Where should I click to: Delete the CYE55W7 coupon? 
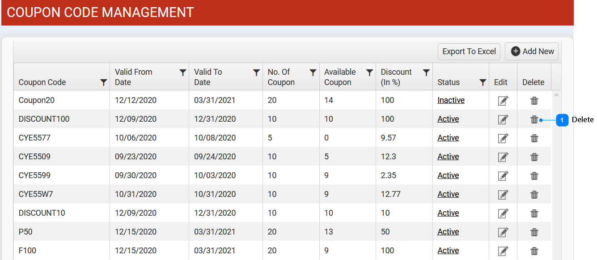click(534, 195)
